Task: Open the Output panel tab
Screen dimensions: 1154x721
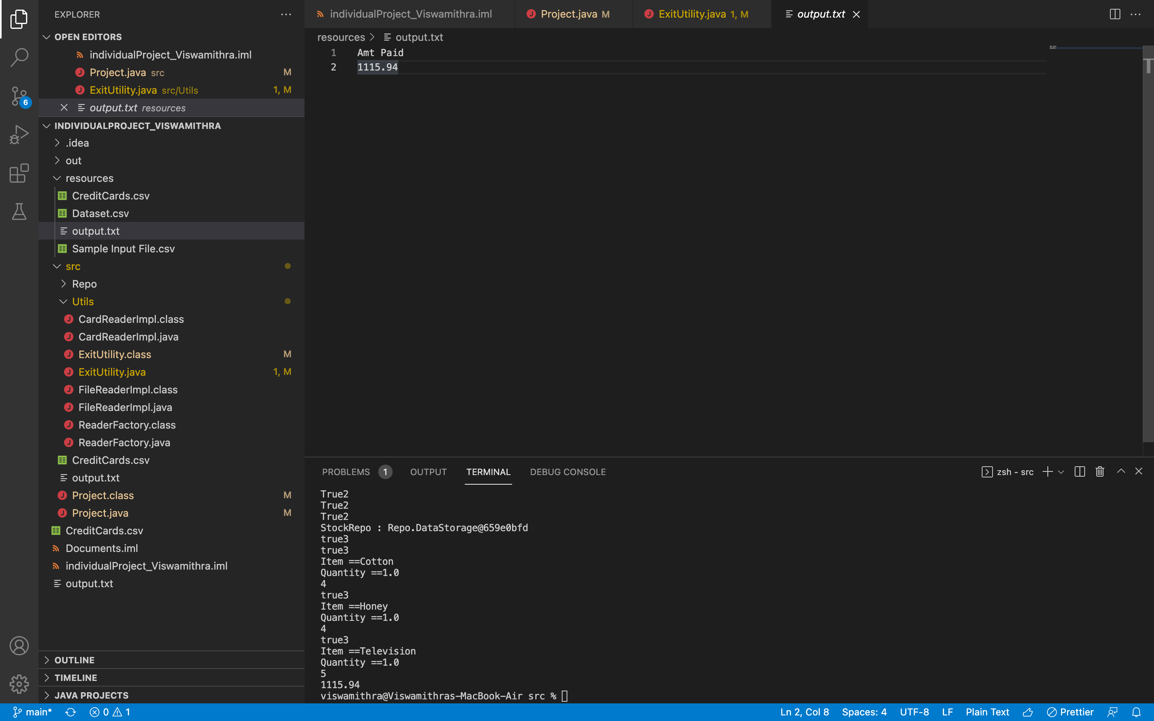Action: 428,471
